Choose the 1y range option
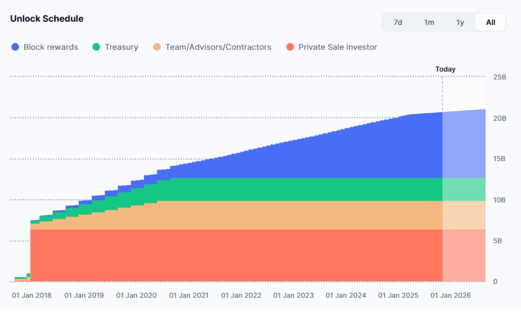Image resolution: width=521 pixels, height=312 pixels. click(x=460, y=22)
